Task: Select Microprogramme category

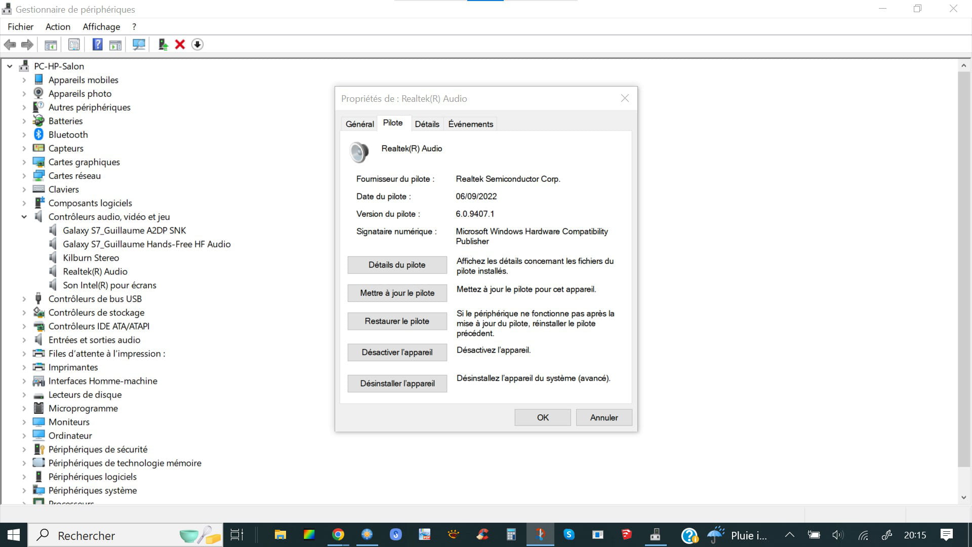Action: pos(83,408)
